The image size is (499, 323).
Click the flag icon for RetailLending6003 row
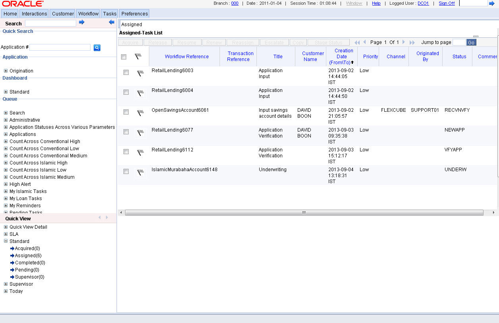140,73
